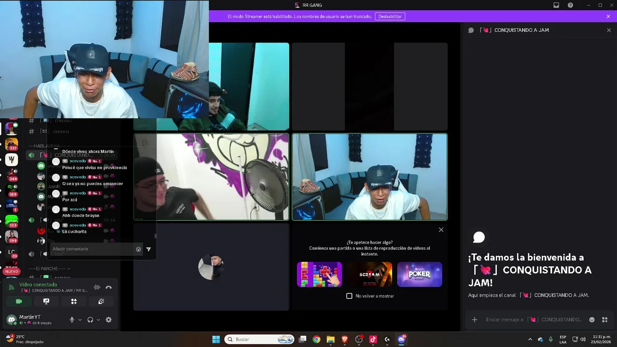Image resolution: width=617 pixels, height=347 pixels.
Task: Click the Video conectado connection status
Action: pos(38,285)
